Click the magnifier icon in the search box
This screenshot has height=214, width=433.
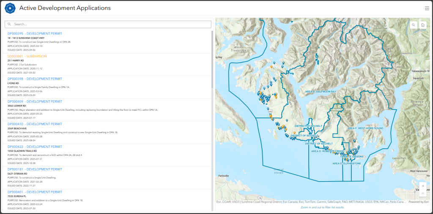point(9,24)
